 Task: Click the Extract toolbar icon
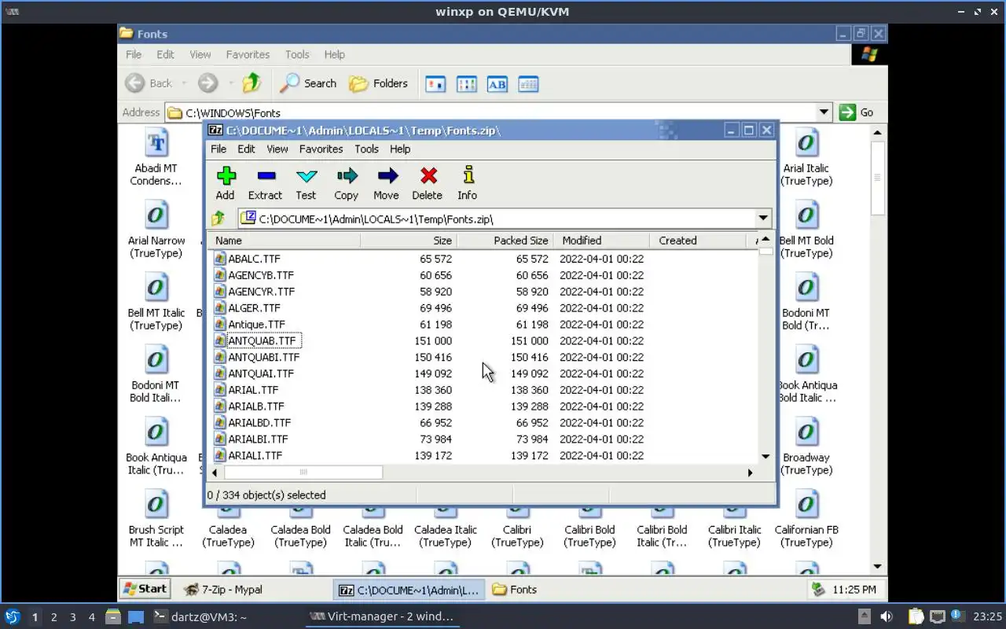(x=266, y=183)
